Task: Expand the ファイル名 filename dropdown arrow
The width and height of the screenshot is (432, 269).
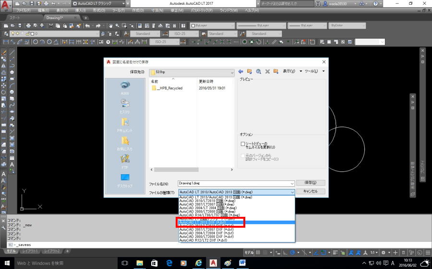Action: (292, 183)
